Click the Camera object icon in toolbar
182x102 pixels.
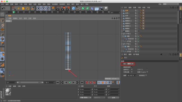[101, 8]
